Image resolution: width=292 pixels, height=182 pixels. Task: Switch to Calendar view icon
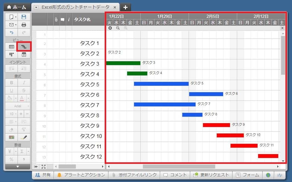[24, 55]
